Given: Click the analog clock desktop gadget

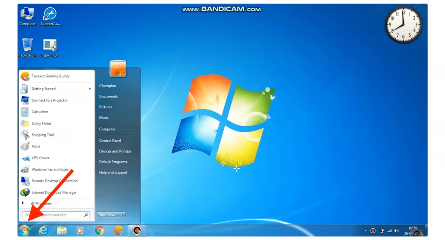Looking at the screenshot, I should [x=403, y=25].
